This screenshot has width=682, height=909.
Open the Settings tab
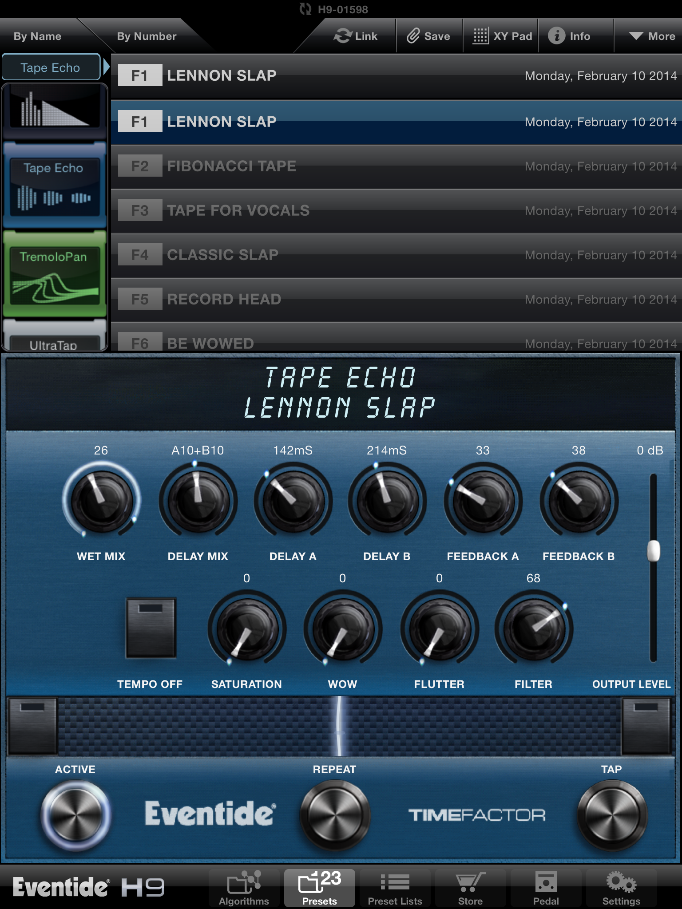621,888
